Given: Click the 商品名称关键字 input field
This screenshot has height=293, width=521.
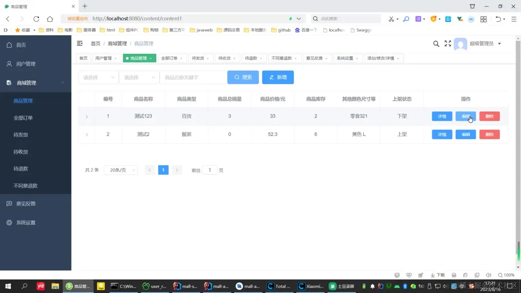Looking at the screenshot, I should [193, 77].
